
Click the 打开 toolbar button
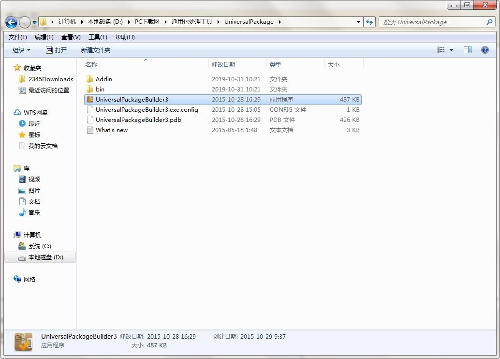(x=57, y=50)
